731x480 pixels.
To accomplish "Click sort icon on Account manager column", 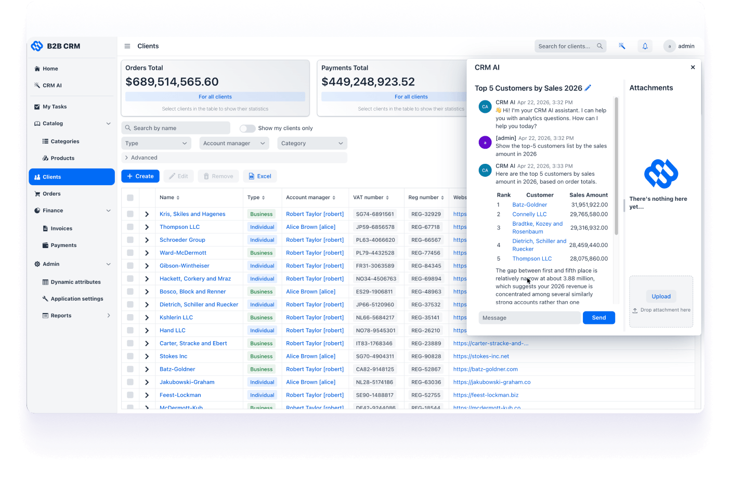I will click(x=334, y=198).
